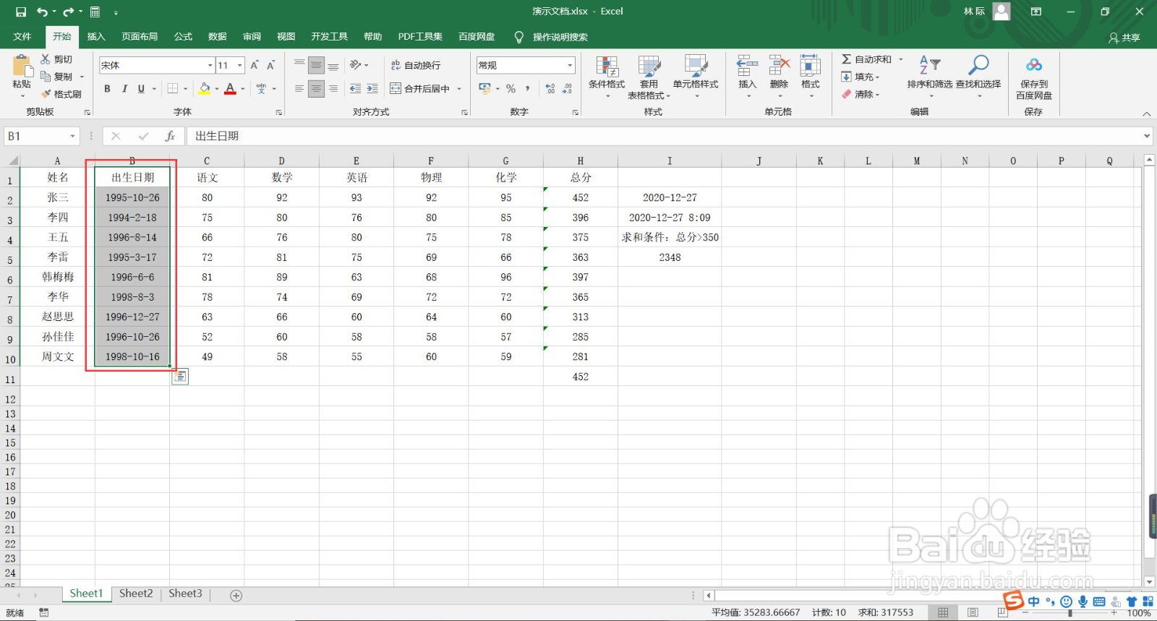
Task: Click the Delete cells (删除) icon
Action: pos(779,67)
